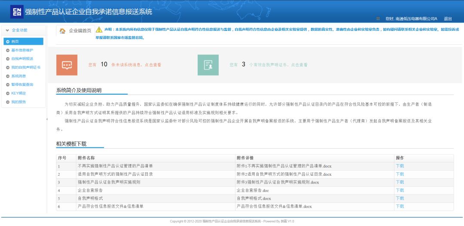464x226 pixels.
Task: Open 基本信息维护 in the sidebar
Action: pos(22,50)
